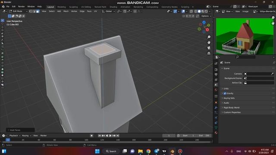
Task: Open the Scene properties tab
Action: [x=216, y=85]
